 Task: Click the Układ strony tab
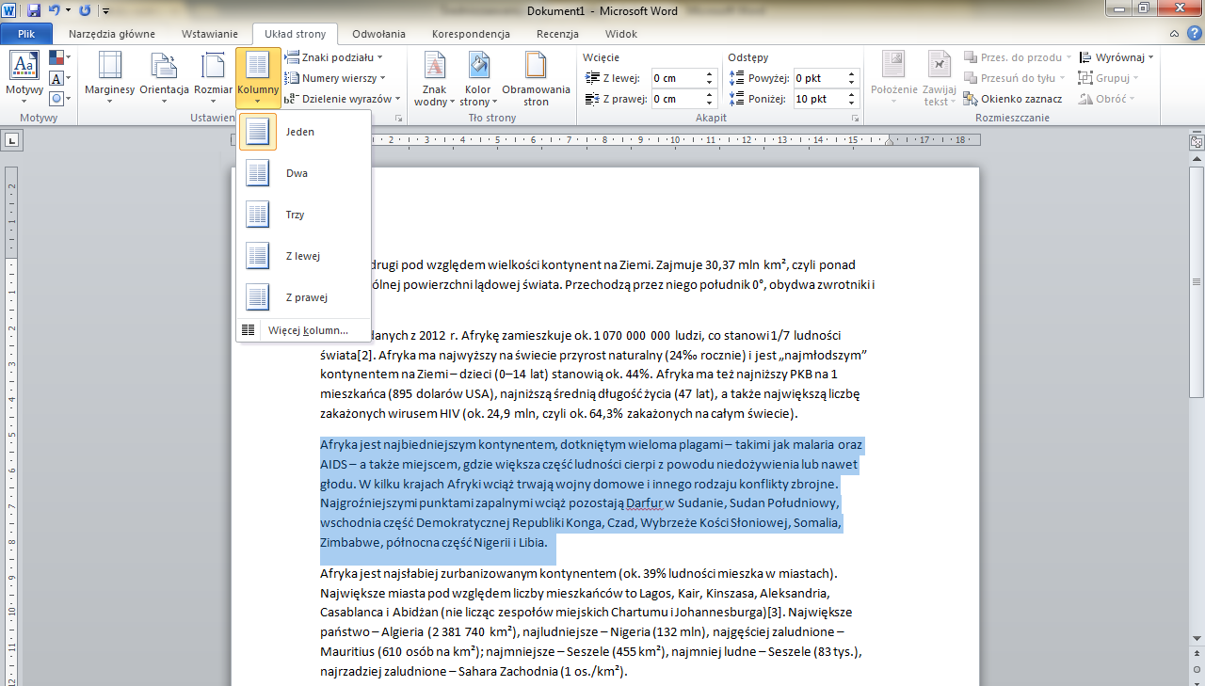tap(295, 34)
